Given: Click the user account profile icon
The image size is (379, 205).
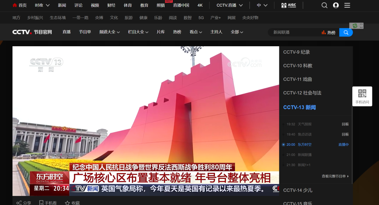Looking at the screenshot, I should point(336,5).
